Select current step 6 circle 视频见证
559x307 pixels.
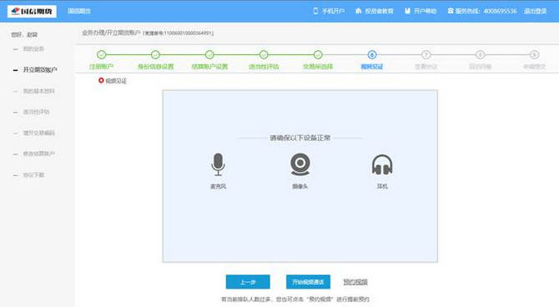coord(372,54)
